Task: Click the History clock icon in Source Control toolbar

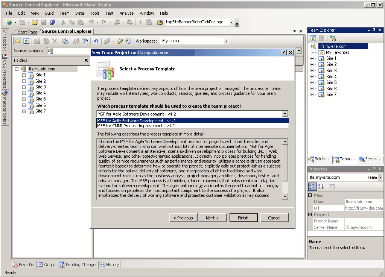Action: click(128, 41)
